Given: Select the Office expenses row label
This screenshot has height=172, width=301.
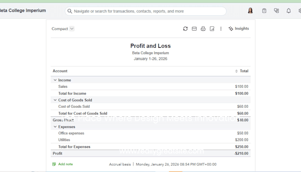Looking at the screenshot, I should (71, 133).
